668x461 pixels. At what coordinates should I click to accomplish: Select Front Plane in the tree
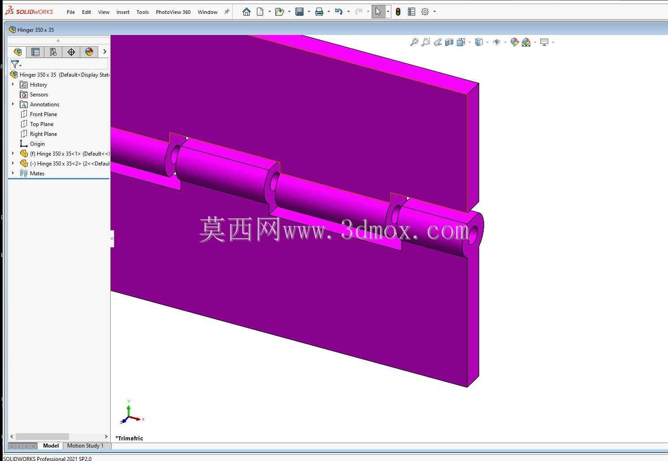point(43,114)
